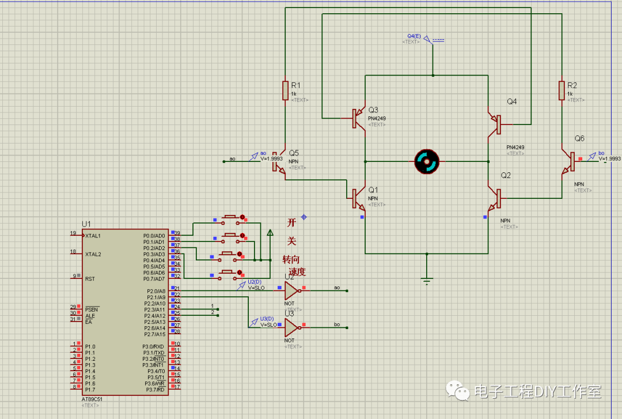This screenshot has width=622, height=419.
Task: Select the DC motor component
Action: point(426,161)
